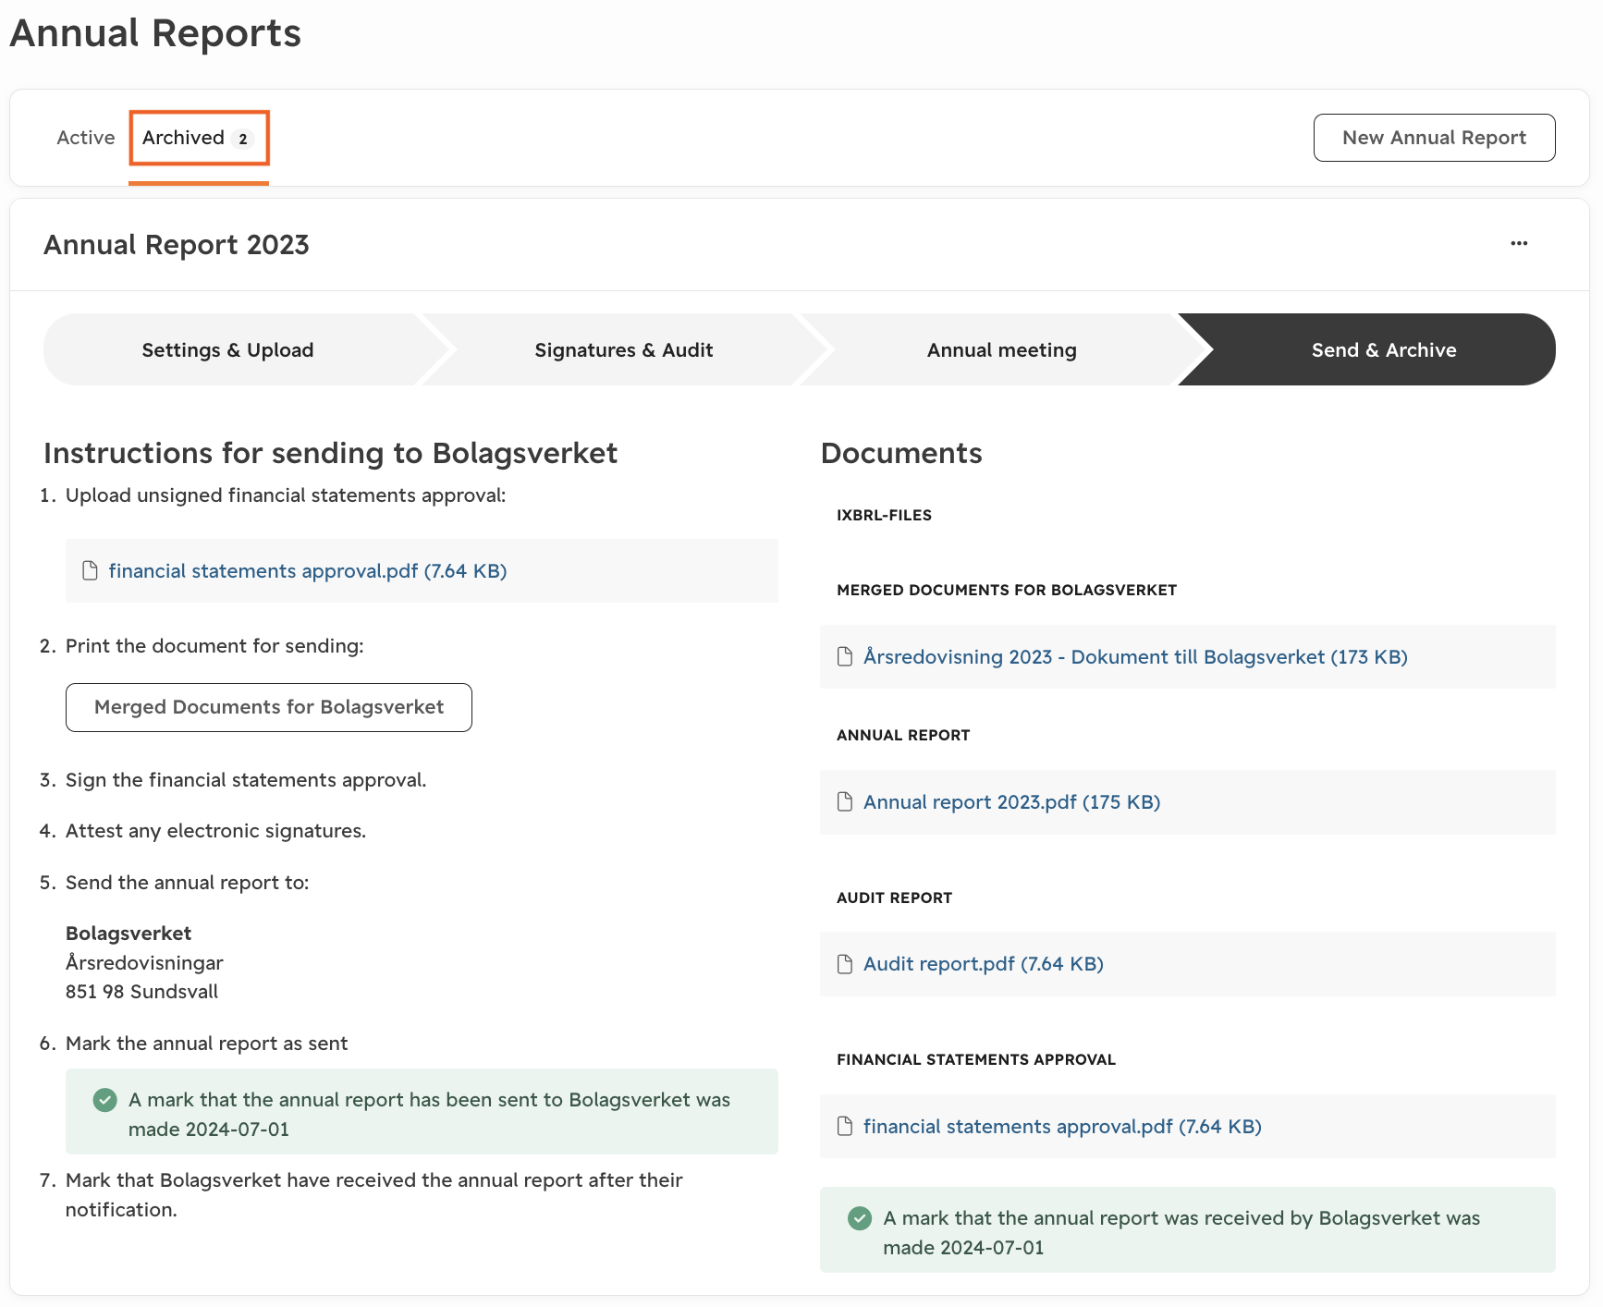This screenshot has height=1307, width=1603.
Task: Click Merged Documents for Bolagsverket button
Action: pyautogui.click(x=269, y=707)
